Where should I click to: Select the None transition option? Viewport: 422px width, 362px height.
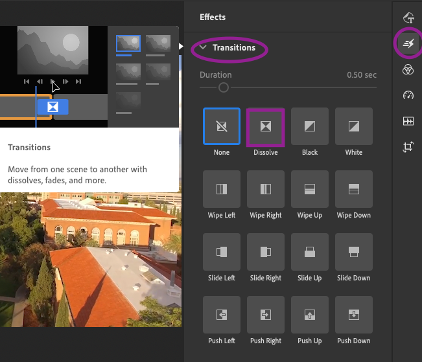point(222,127)
